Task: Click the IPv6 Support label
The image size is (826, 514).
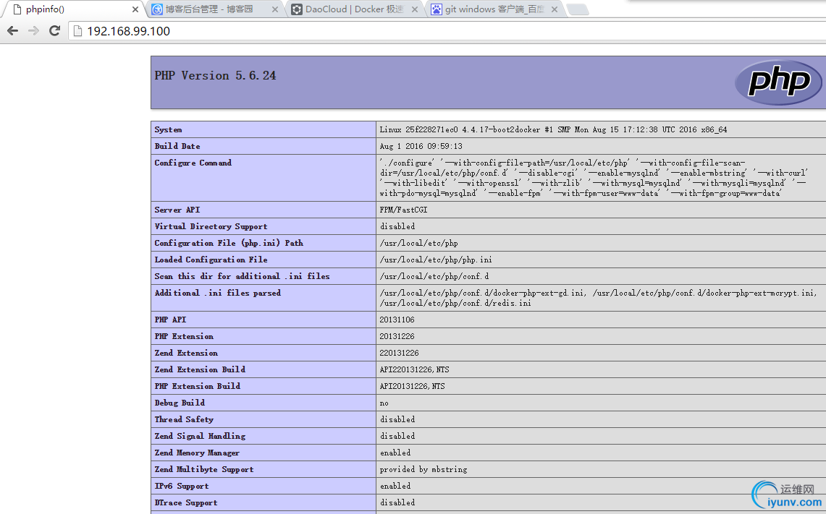Action: pyautogui.click(x=182, y=486)
